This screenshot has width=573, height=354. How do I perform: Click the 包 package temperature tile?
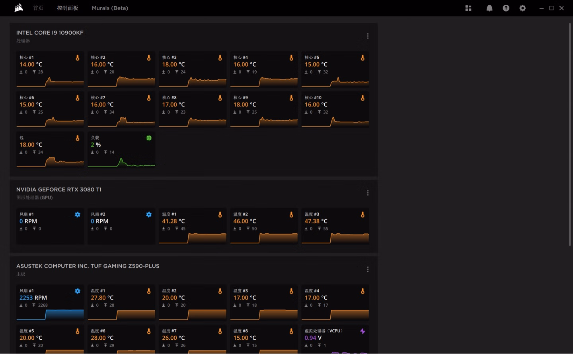(x=50, y=150)
